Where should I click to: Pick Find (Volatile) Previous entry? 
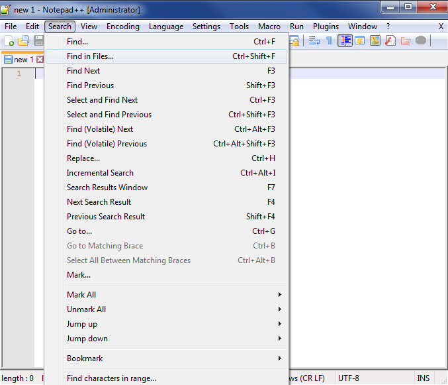(x=166, y=144)
